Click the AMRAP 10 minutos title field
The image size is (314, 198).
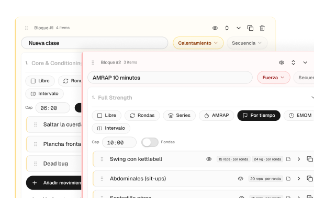point(170,78)
